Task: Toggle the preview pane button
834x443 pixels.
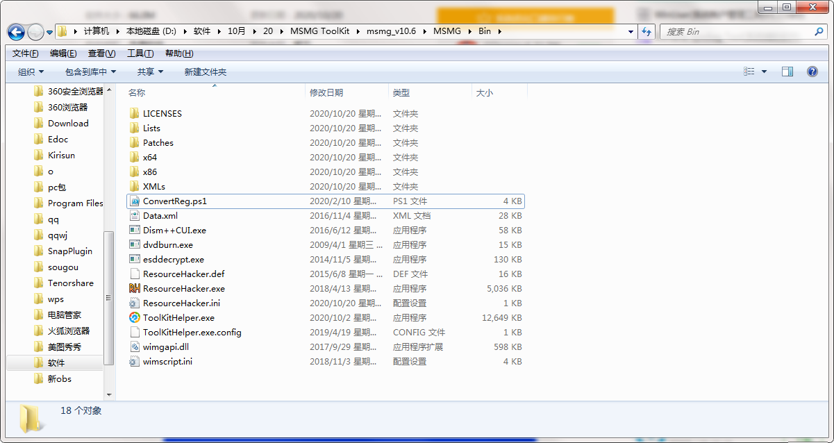Action: click(x=787, y=72)
